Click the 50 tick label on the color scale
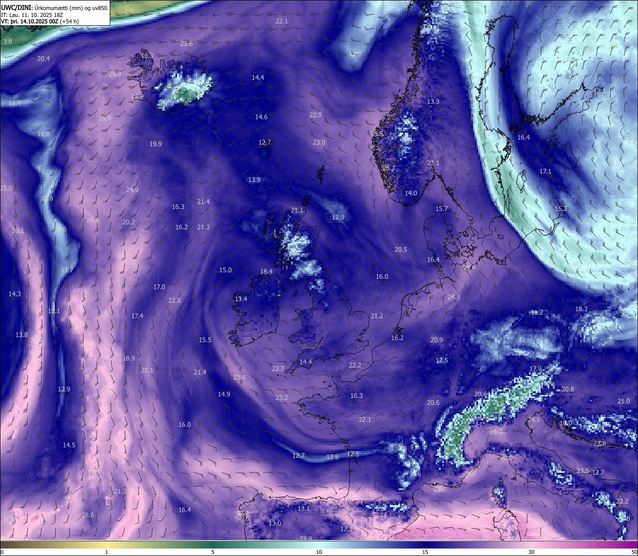This screenshot has height=556, width=638. click(x=634, y=552)
